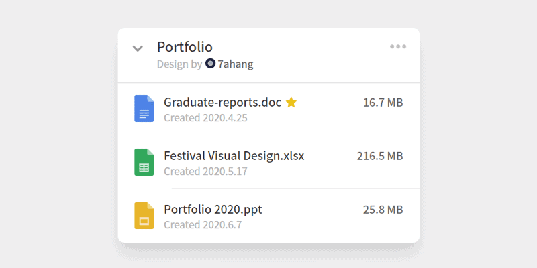Click the 216.5 MB file size

(379, 156)
